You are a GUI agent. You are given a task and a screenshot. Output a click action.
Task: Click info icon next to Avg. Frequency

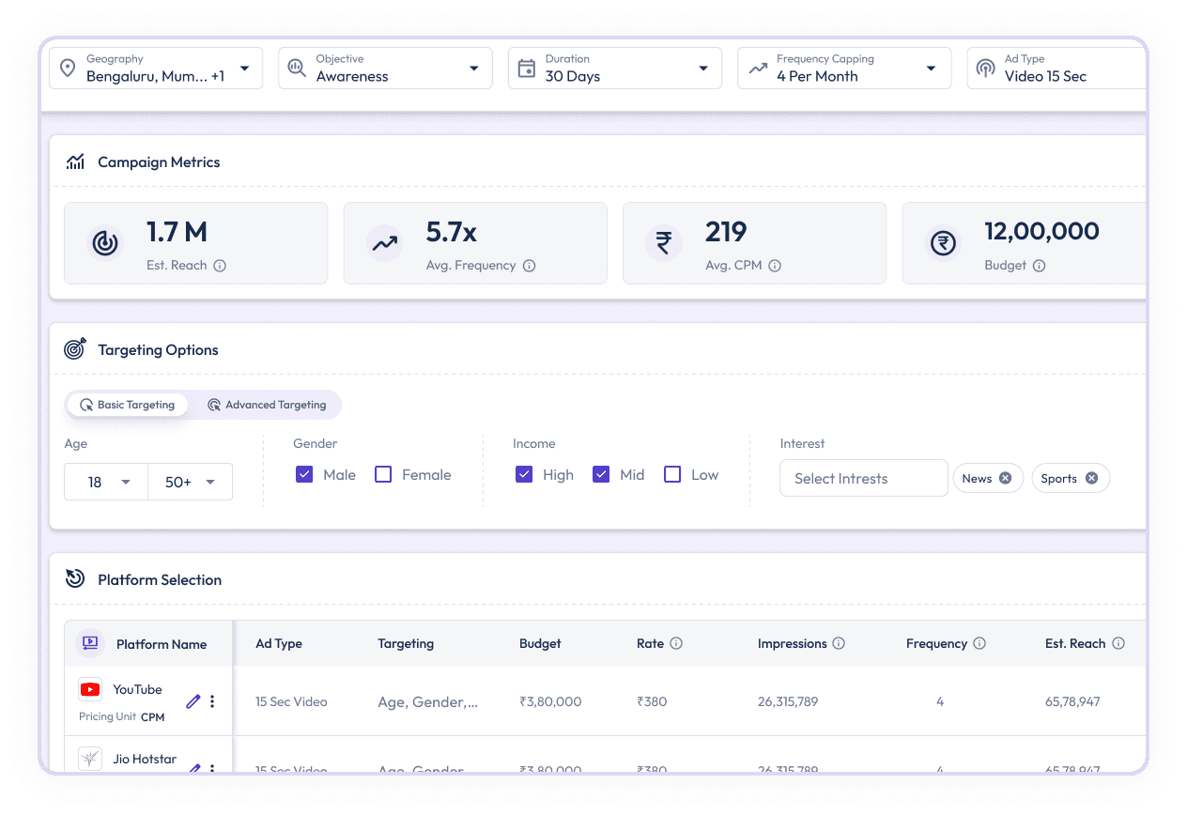pos(529,266)
